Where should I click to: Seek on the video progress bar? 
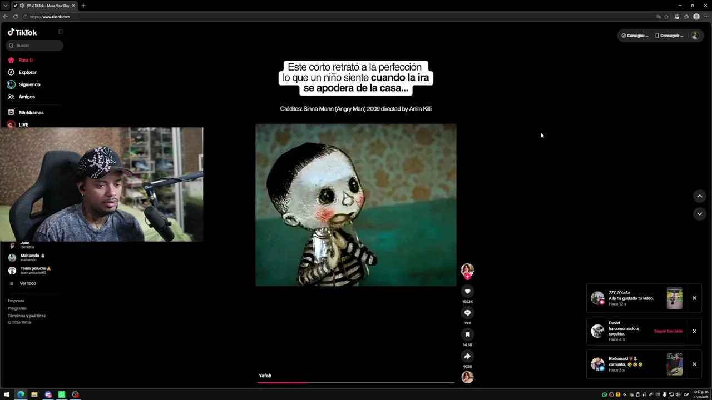(356, 382)
